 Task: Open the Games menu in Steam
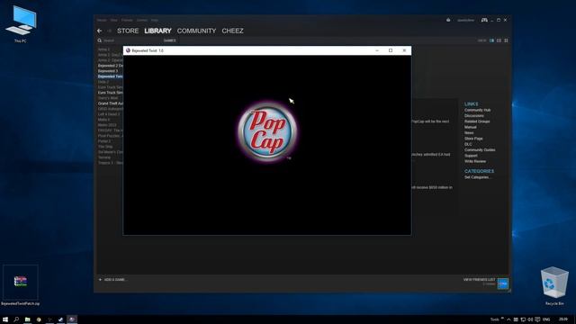(142, 20)
